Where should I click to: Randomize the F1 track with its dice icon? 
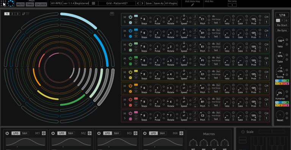click(x=130, y=64)
